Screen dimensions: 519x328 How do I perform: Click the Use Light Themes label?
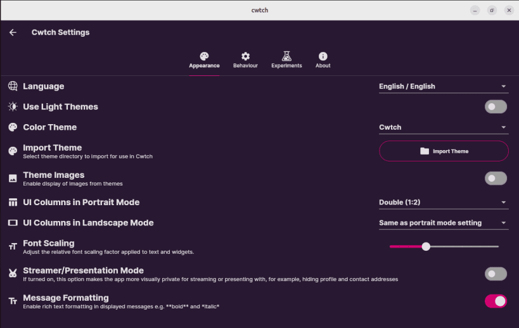(61, 107)
